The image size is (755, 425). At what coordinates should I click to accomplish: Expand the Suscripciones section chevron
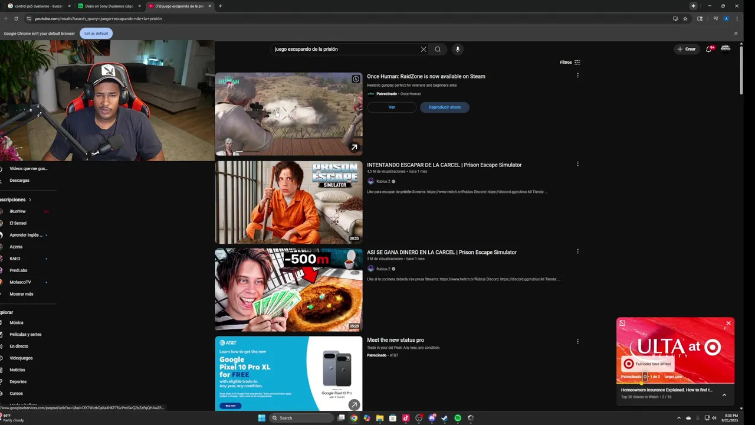(30, 200)
